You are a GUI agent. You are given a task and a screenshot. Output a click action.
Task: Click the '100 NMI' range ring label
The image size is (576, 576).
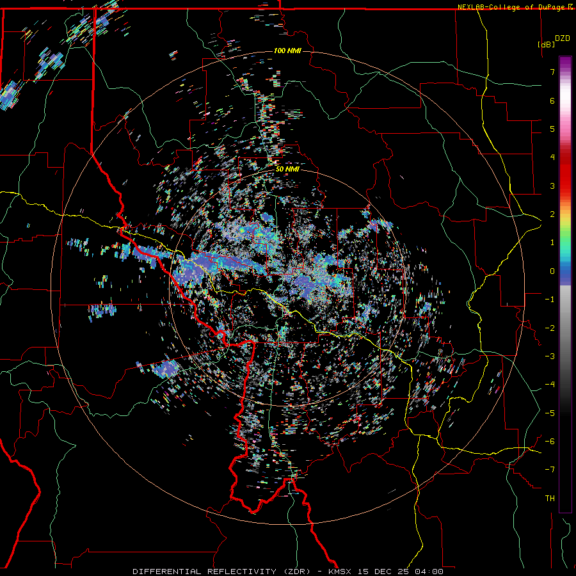(287, 51)
